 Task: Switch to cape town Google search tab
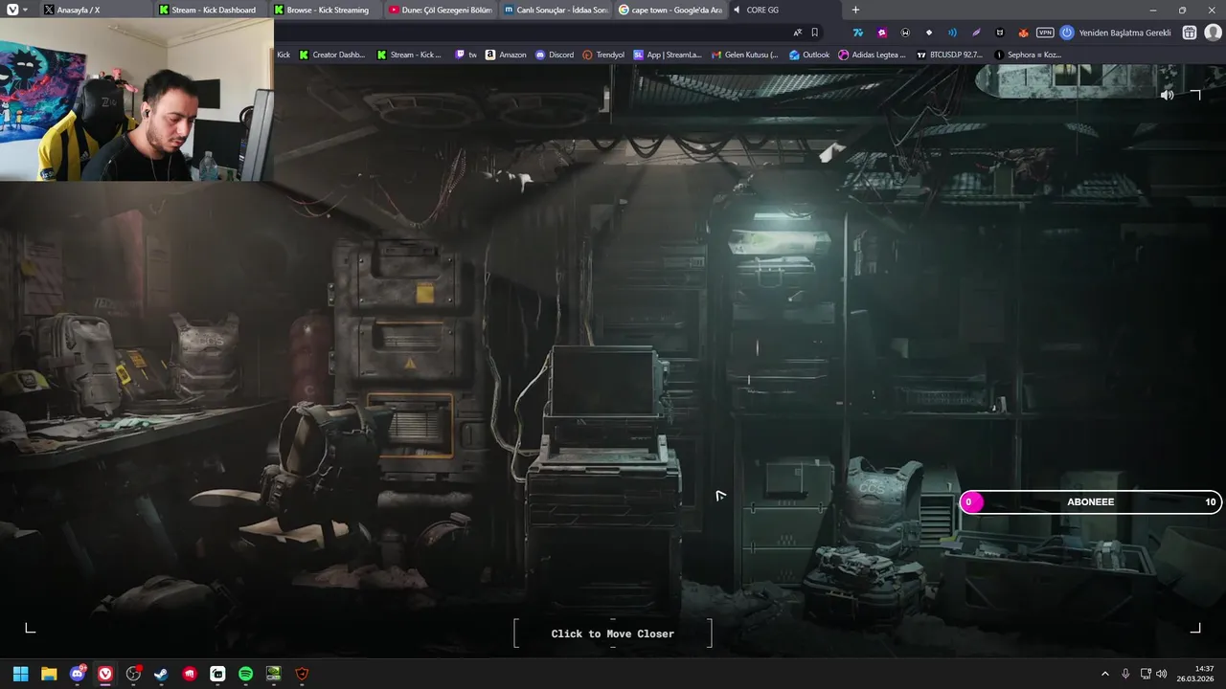[670, 10]
